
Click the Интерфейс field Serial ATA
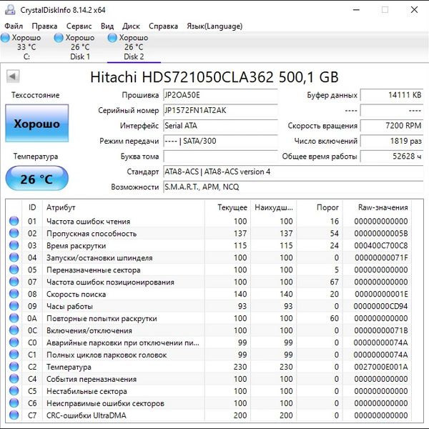[220, 126]
